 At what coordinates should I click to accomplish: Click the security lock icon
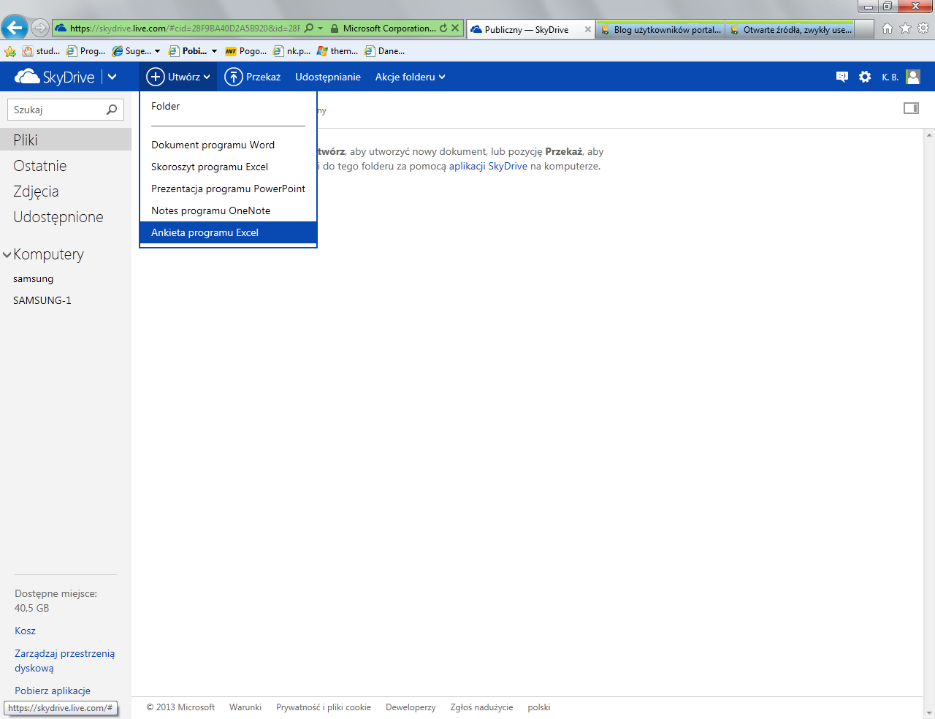click(x=334, y=28)
